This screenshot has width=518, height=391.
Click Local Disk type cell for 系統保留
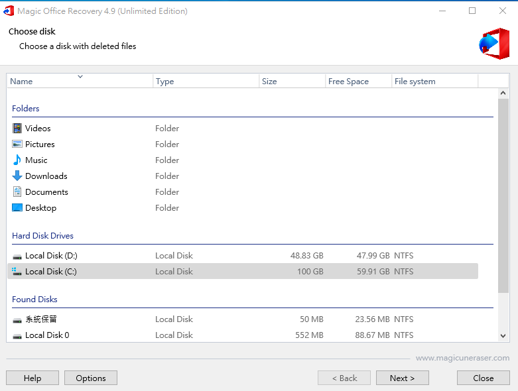pos(174,319)
